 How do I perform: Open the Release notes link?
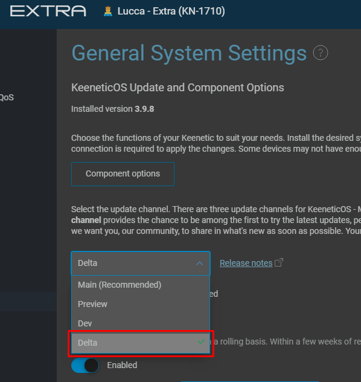point(246,263)
